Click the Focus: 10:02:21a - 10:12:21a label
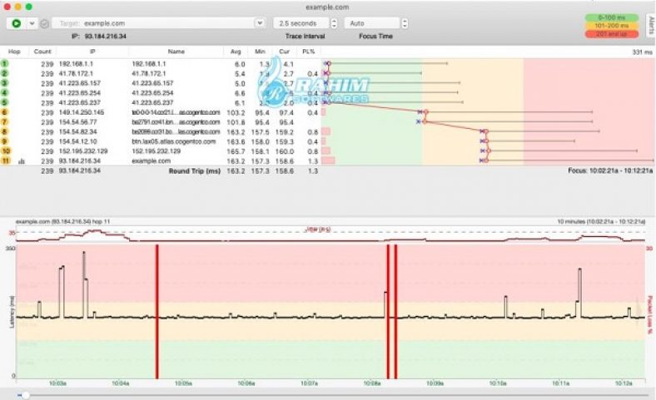This screenshot has height=400, width=656. (610, 170)
